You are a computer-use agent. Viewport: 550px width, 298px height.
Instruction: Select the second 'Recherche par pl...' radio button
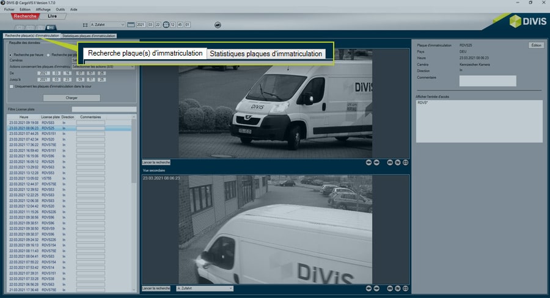click(48, 55)
